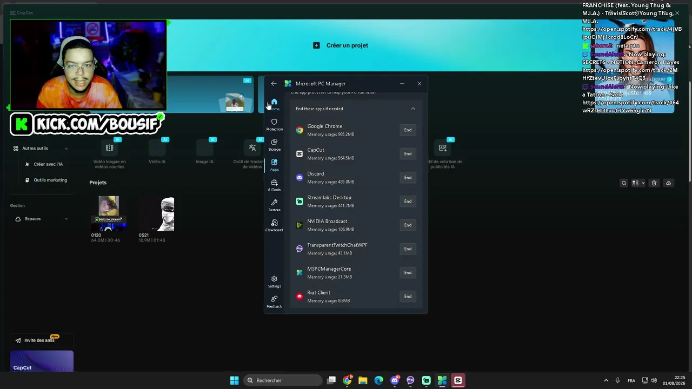The height and width of the screenshot is (389, 692).
Task: Close the Microsoft PC Manager window
Action: (419, 84)
